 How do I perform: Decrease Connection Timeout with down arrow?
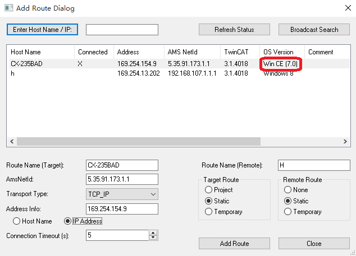[153, 238]
